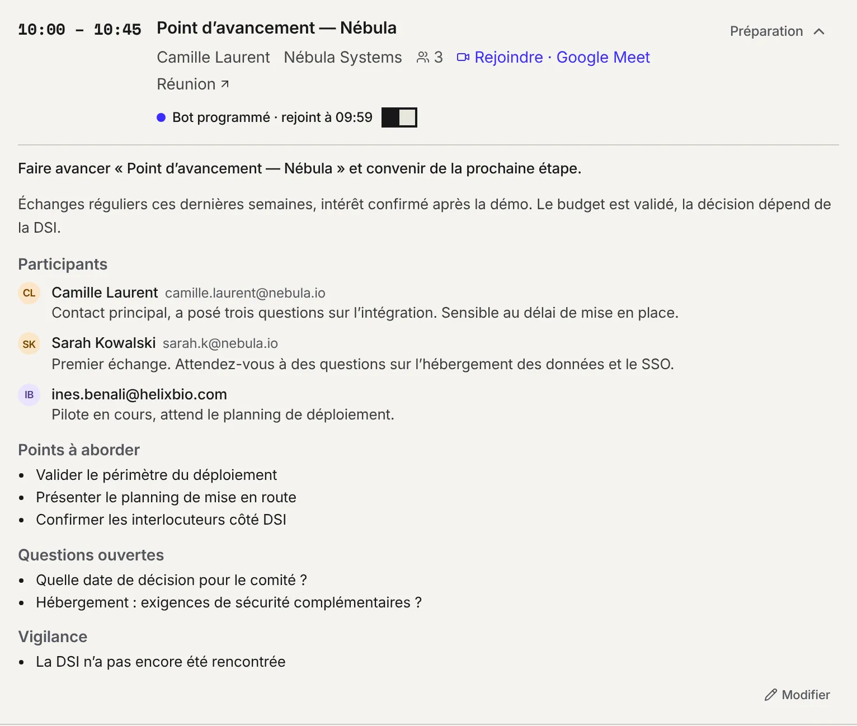Click ines.benali@helixbio.com participant
Viewport: 857px width, 726px height.
coord(139,394)
